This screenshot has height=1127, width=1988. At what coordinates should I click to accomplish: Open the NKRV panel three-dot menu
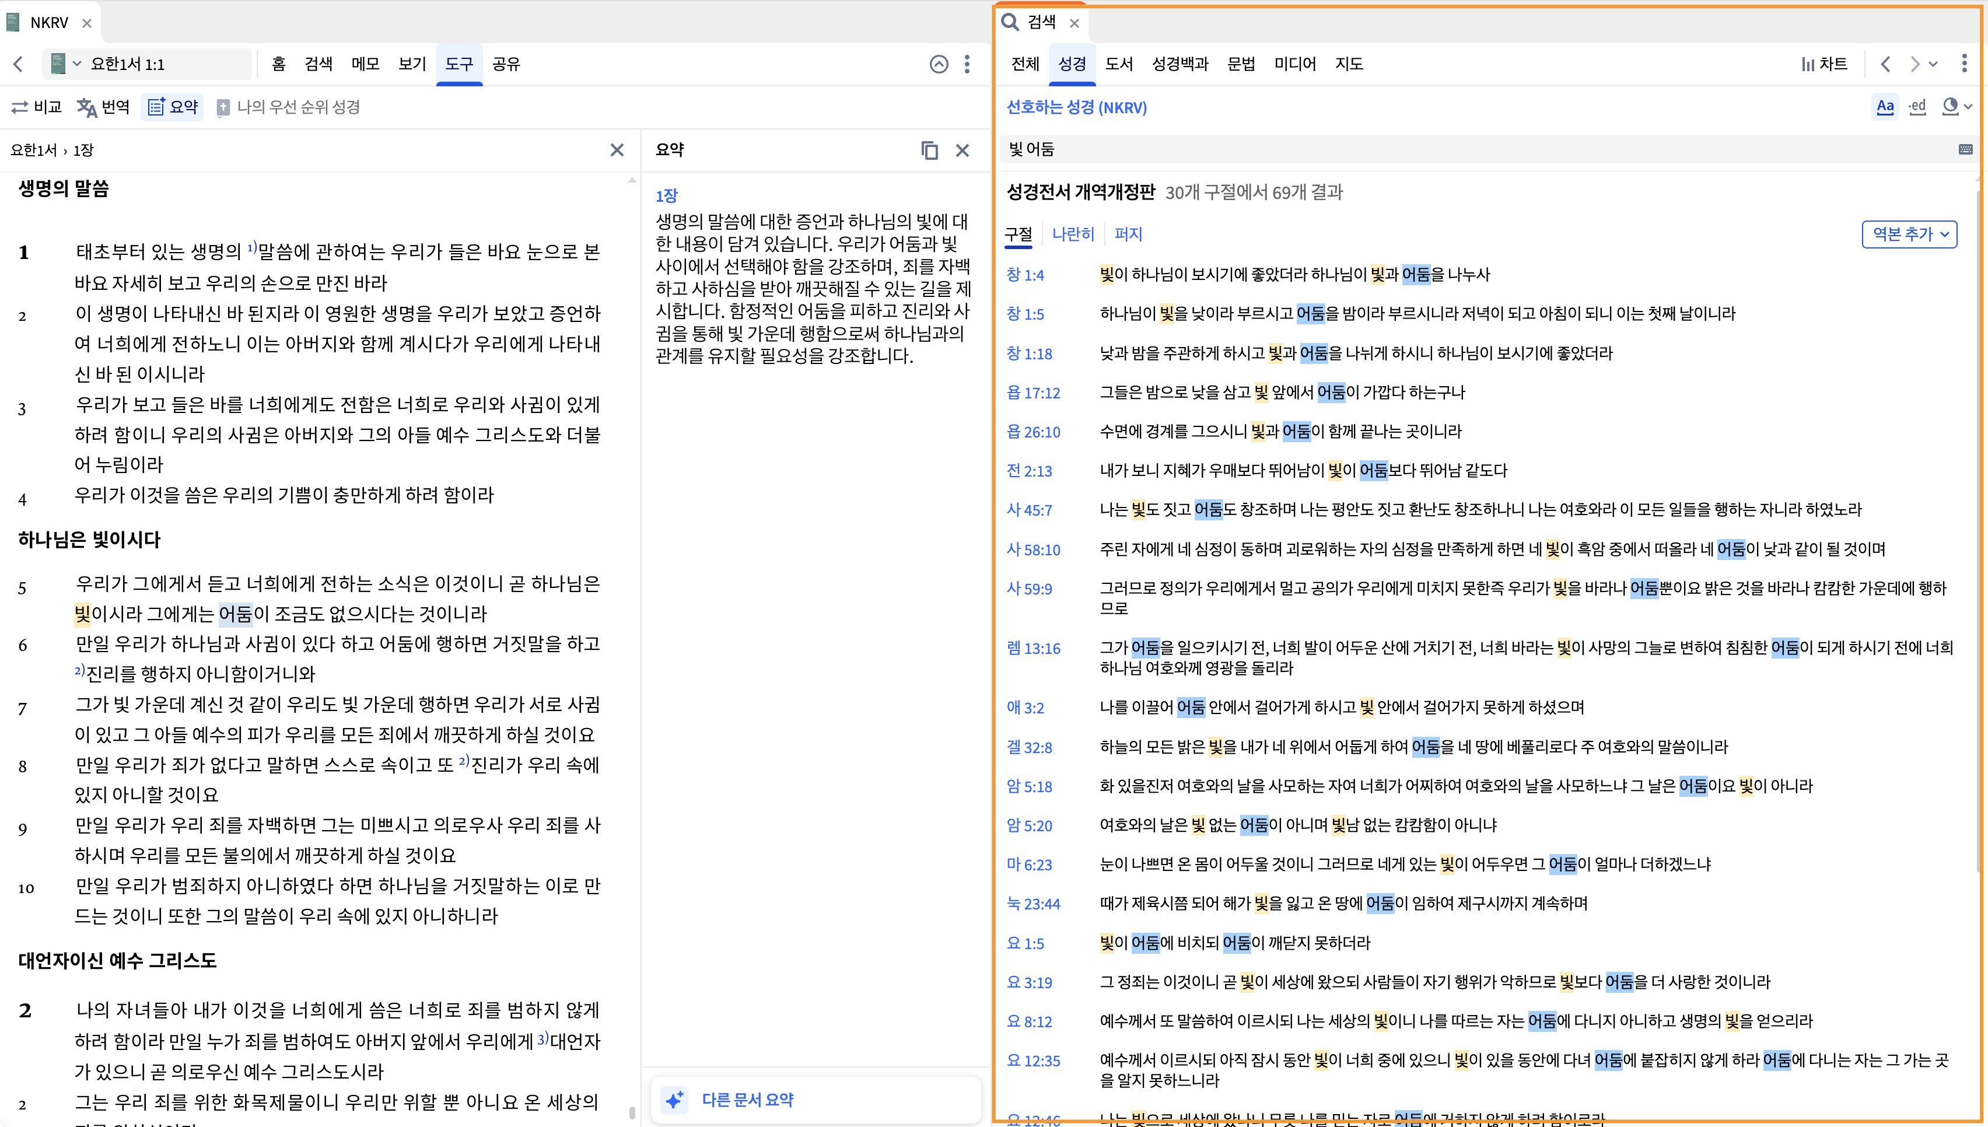(x=967, y=64)
